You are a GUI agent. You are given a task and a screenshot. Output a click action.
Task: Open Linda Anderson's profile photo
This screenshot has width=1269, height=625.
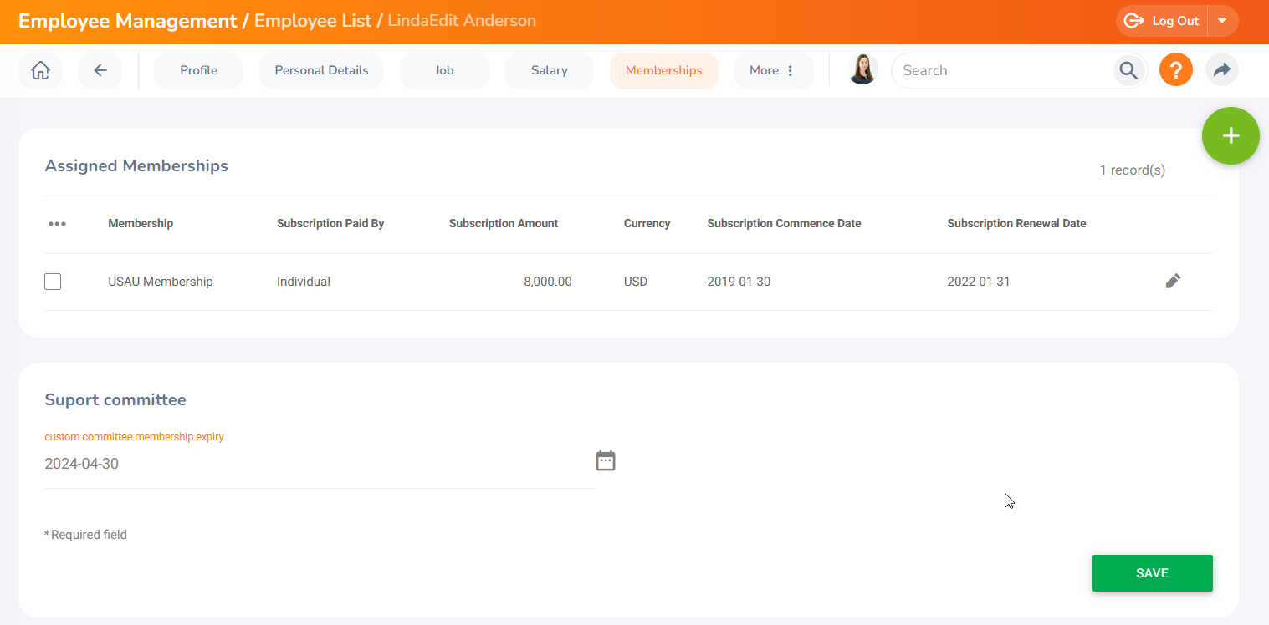pos(862,70)
